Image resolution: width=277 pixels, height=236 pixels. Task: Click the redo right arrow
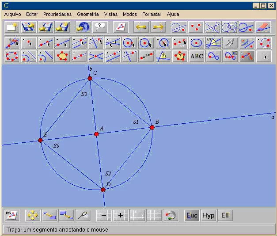coord(158,27)
